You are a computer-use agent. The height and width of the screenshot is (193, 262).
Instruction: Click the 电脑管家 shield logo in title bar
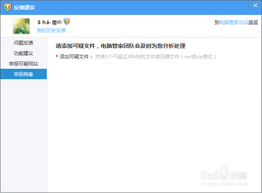(x=7, y=8)
